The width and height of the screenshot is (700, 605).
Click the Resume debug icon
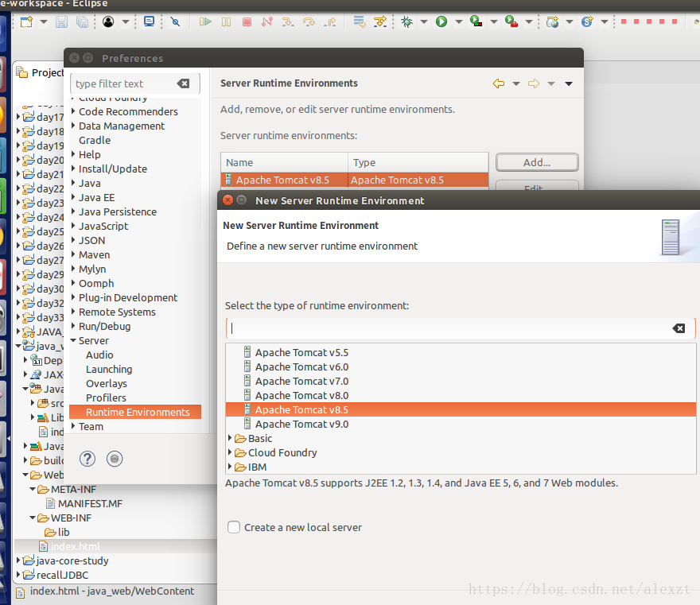205,21
